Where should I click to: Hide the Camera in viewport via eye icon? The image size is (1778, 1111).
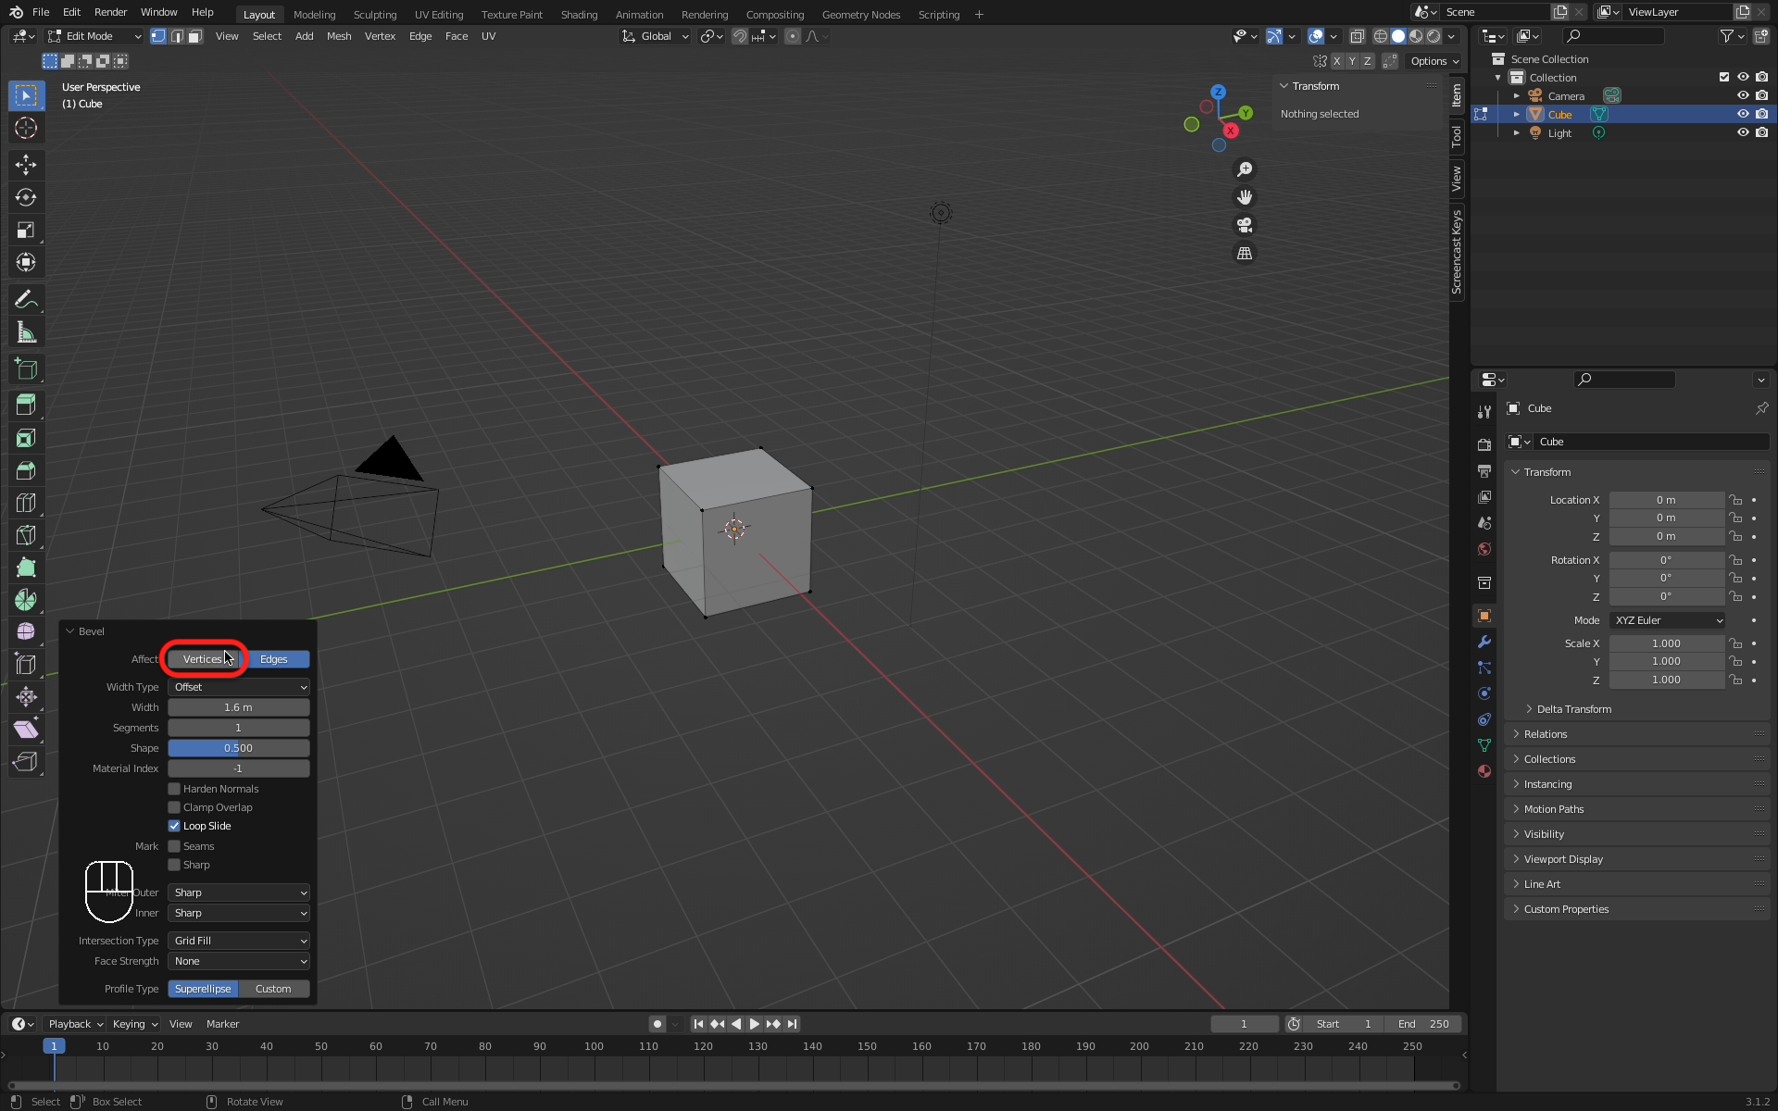pos(1742,95)
